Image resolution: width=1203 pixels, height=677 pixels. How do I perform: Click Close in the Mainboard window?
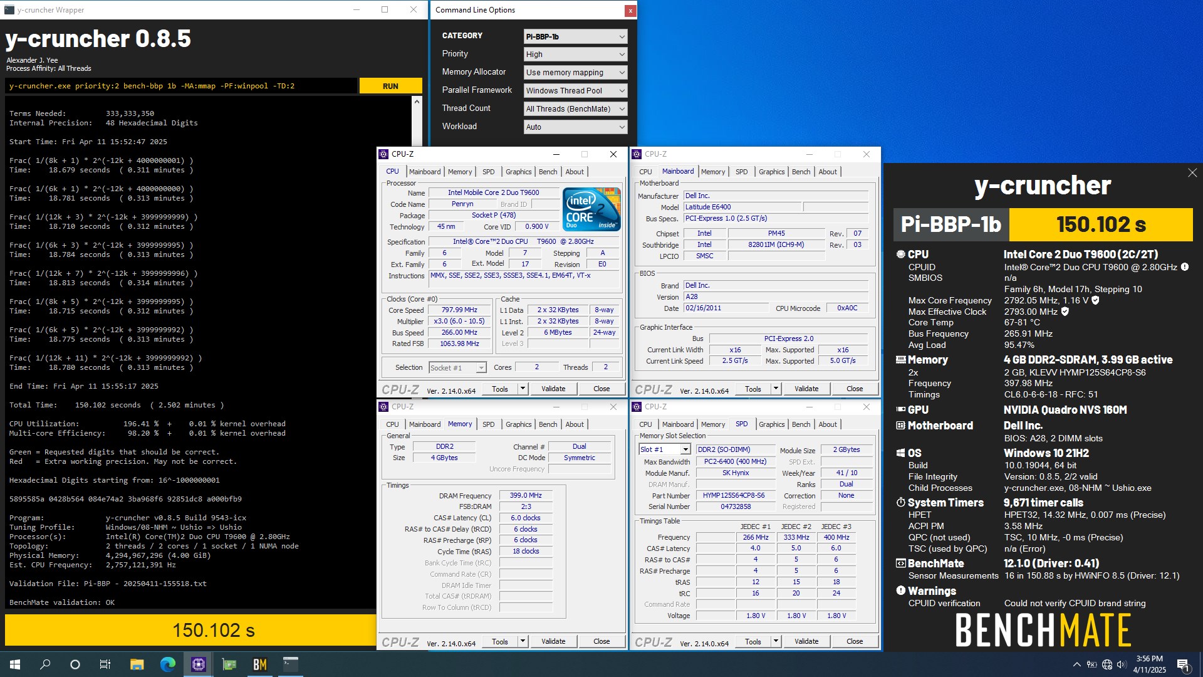point(855,389)
